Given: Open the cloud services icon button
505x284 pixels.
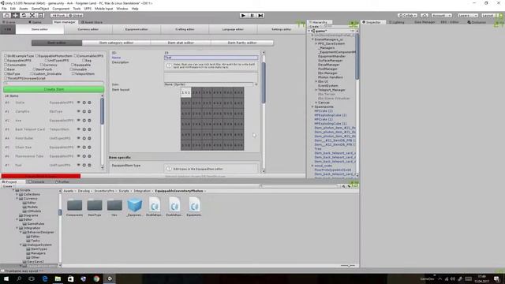Looking at the screenshot, I should click(425, 15).
